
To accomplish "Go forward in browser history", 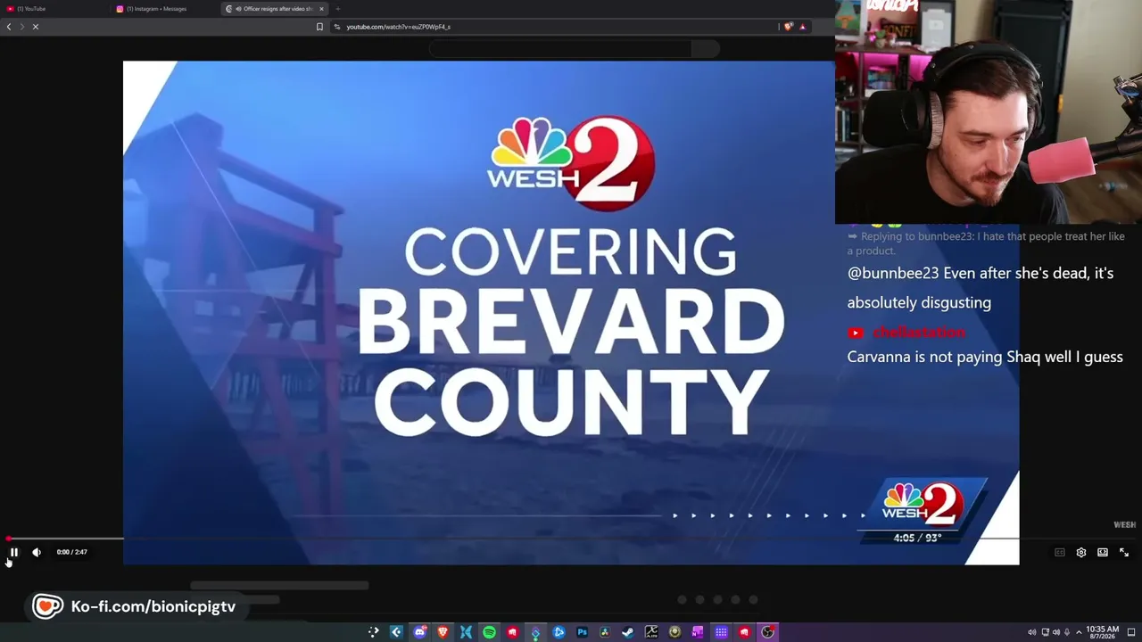I will pyautogui.click(x=21, y=27).
